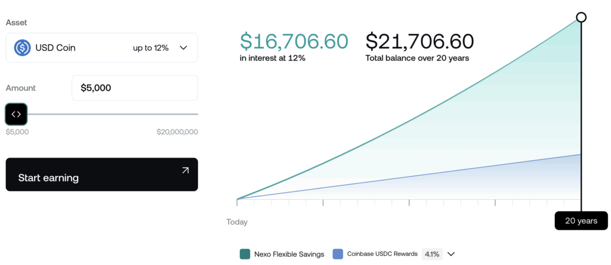611x265 pixels.
Task: Click the circle marker atop the chart
Action: click(581, 17)
